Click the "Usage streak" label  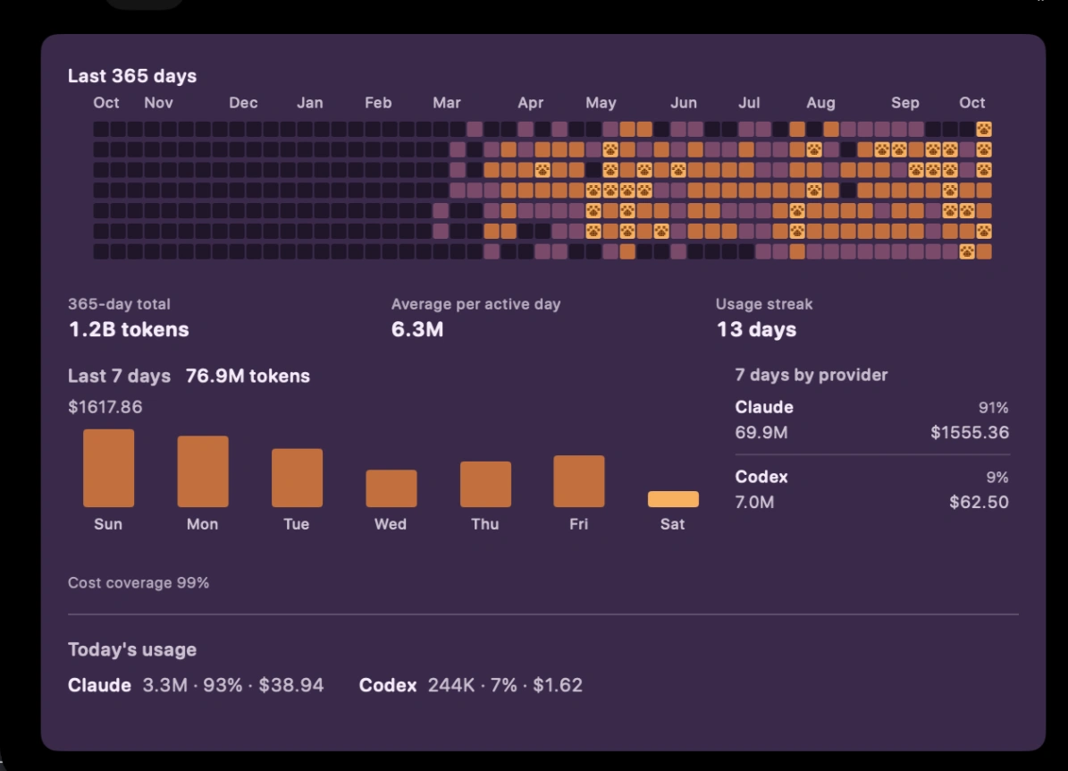764,304
